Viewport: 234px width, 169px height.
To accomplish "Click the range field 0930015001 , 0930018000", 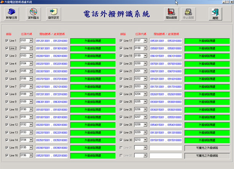I will tap(166, 102).
